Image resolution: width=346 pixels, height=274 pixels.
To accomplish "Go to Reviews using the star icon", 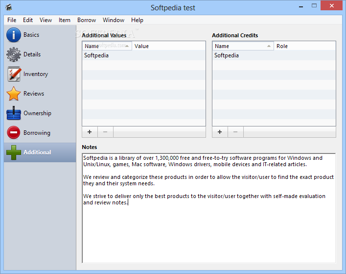I will 14,94.
